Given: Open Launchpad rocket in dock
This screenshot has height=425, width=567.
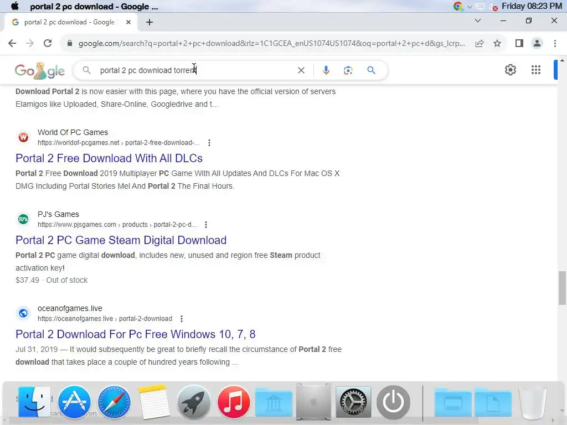Looking at the screenshot, I should 194,402.
